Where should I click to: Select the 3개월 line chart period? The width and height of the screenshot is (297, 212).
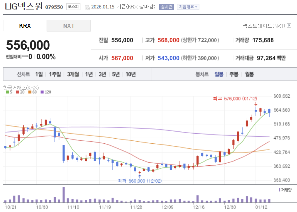pyautogui.click(x=73, y=74)
